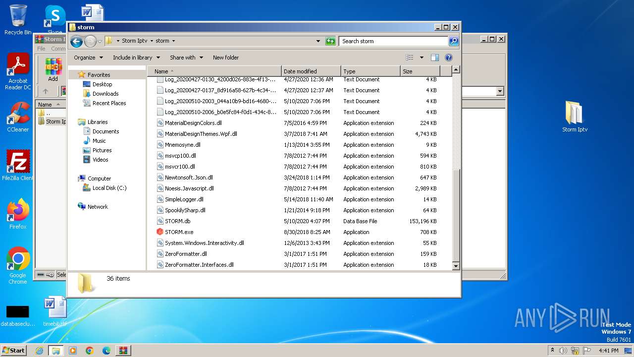Click the Search storm input field

[394, 41]
